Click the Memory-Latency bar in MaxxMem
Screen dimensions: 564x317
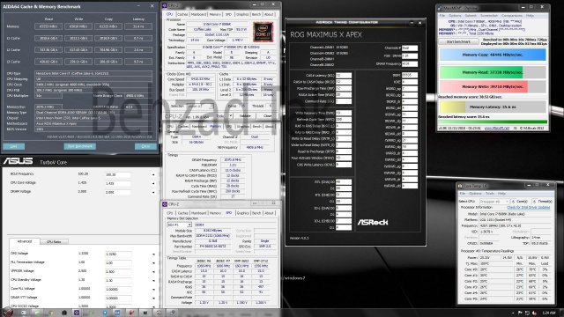(493, 107)
